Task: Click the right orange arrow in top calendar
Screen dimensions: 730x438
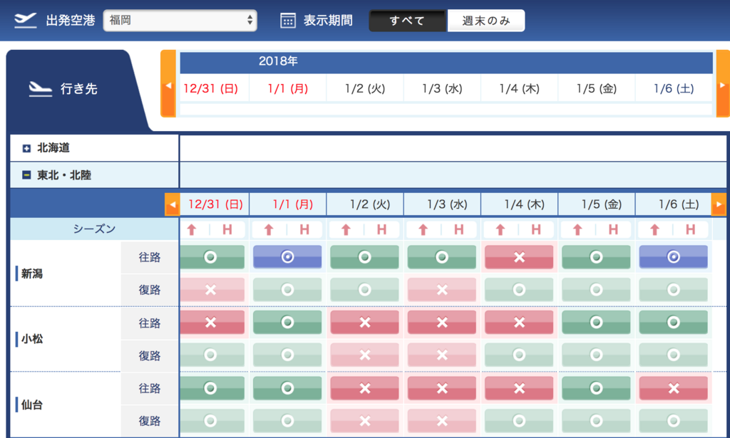Action: pyautogui.click(x=723, y=84)
